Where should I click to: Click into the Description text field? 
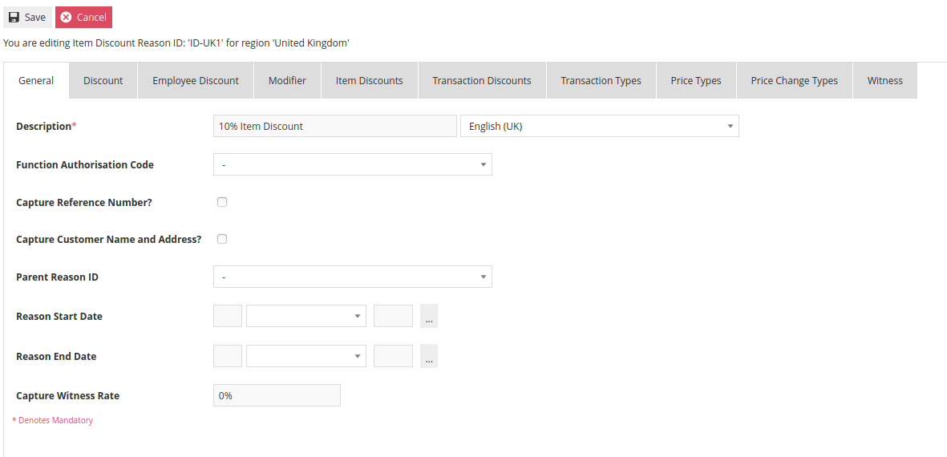coord(335,126)
